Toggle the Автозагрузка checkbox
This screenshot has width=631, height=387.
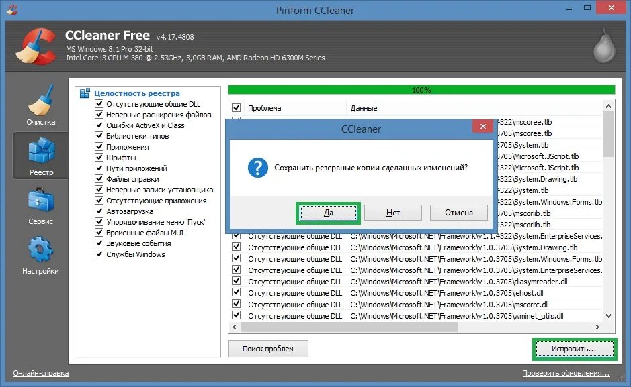(x=99, y=211)
